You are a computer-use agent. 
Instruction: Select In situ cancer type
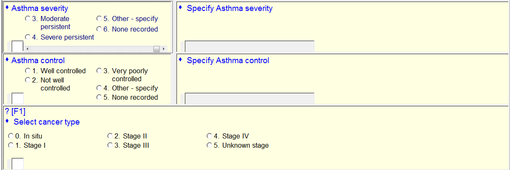coord(11,136)
